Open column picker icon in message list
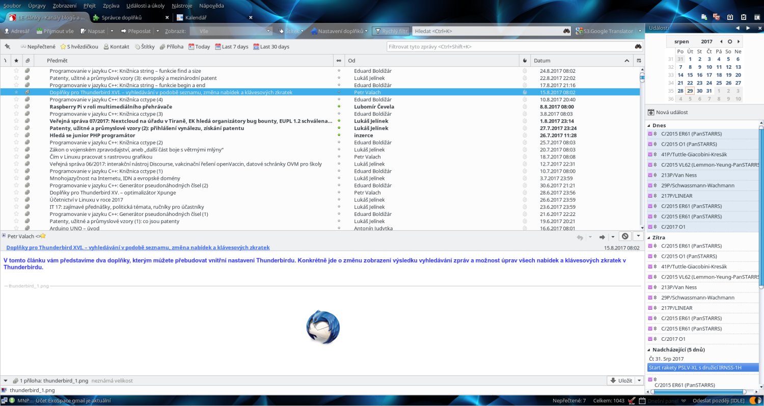This screenshot has width=764, height=406. pos(639,61)
